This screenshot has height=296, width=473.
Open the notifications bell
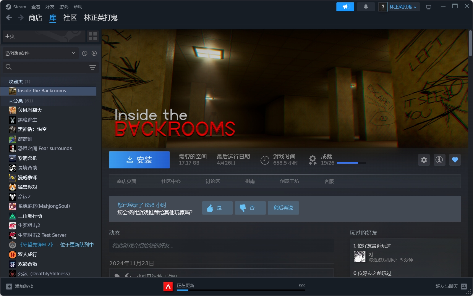coord(366,7)
